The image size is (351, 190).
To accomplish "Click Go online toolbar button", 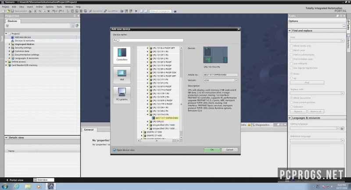I will point(96,11).
